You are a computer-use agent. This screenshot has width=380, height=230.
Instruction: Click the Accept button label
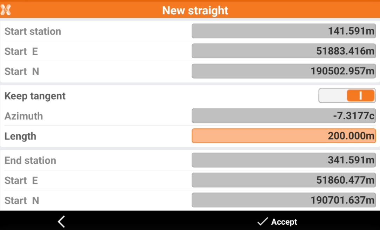(x=284, y=222)
